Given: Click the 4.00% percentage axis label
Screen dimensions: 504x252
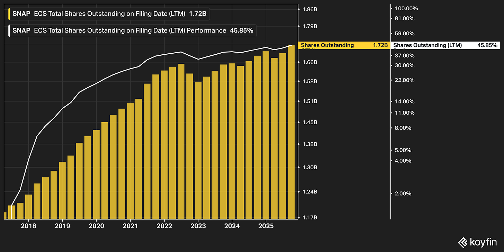Looking at the screenshot, I should tap(403, 161).
